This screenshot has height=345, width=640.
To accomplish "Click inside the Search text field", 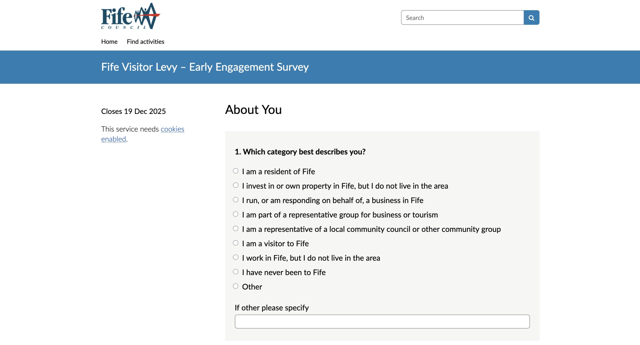I will [x=462, y=18].
